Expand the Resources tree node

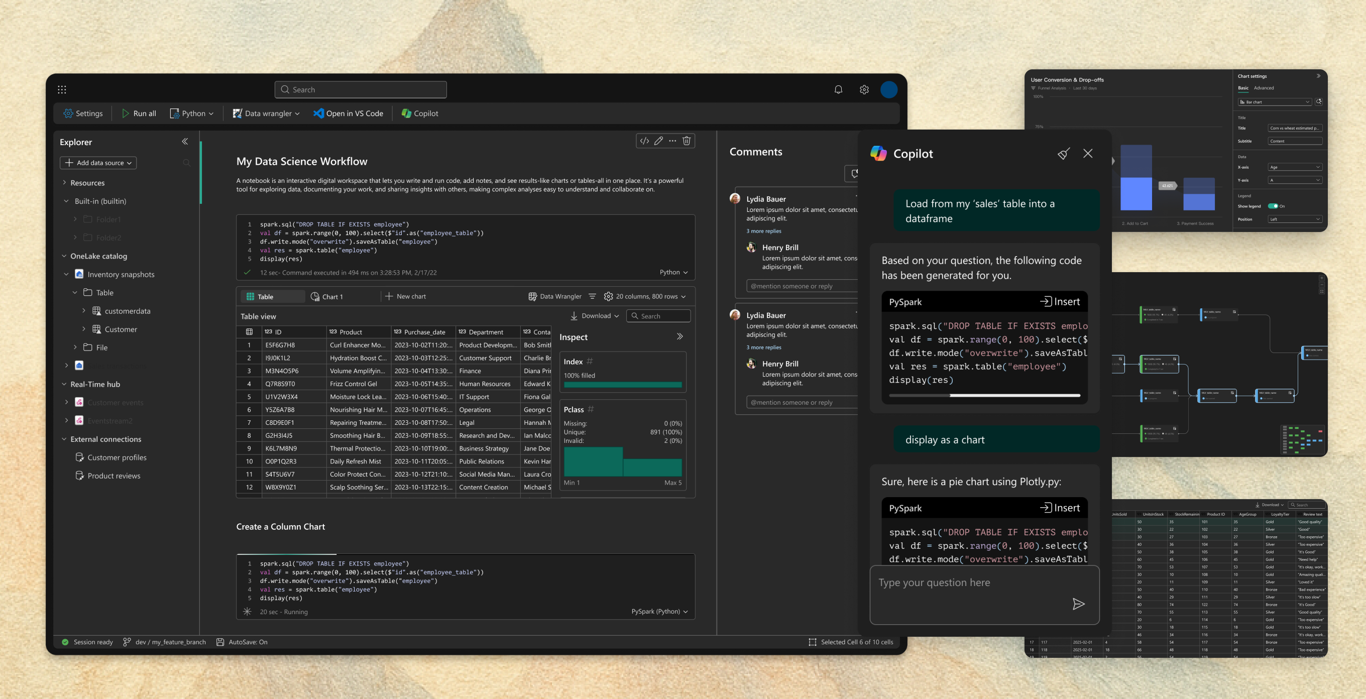(65, 183)
